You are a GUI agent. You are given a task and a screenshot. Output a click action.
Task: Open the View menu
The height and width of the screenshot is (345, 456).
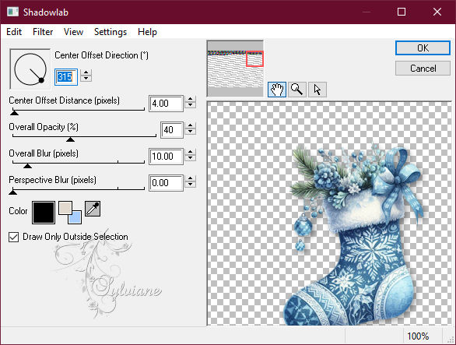point(74,32)
